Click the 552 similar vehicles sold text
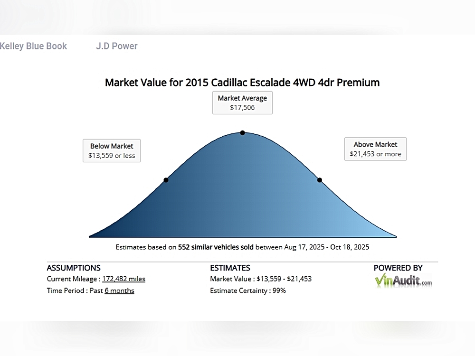The image size is (475, 356). click(216, 247)
